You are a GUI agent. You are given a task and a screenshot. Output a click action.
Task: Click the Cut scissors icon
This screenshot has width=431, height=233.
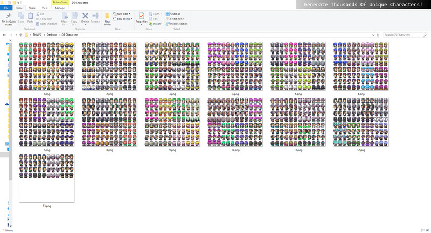pos(38,14)
